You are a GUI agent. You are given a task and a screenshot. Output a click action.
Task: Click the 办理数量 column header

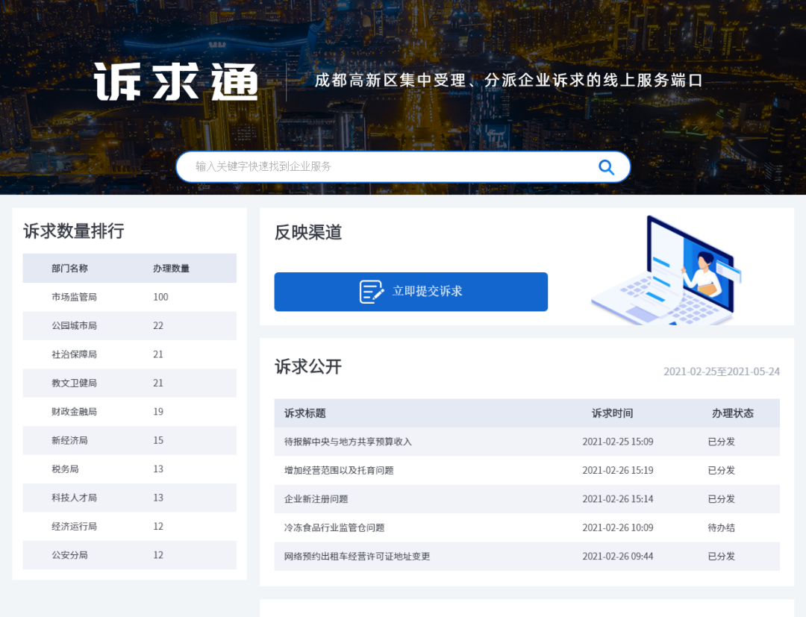(171, 268)
